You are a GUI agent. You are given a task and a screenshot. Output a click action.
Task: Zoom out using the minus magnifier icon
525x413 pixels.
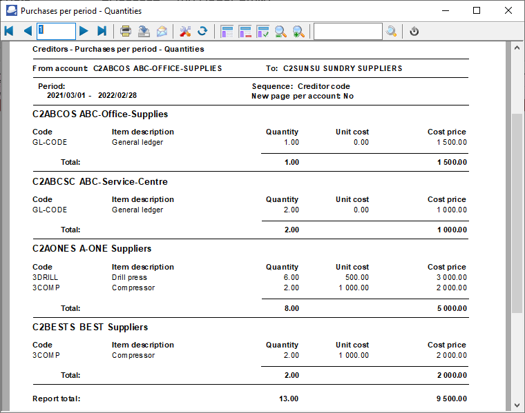click(x=280, y=31)
